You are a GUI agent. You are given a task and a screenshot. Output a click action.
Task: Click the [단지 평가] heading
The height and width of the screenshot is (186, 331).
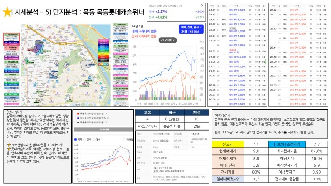tap(14, 112)
